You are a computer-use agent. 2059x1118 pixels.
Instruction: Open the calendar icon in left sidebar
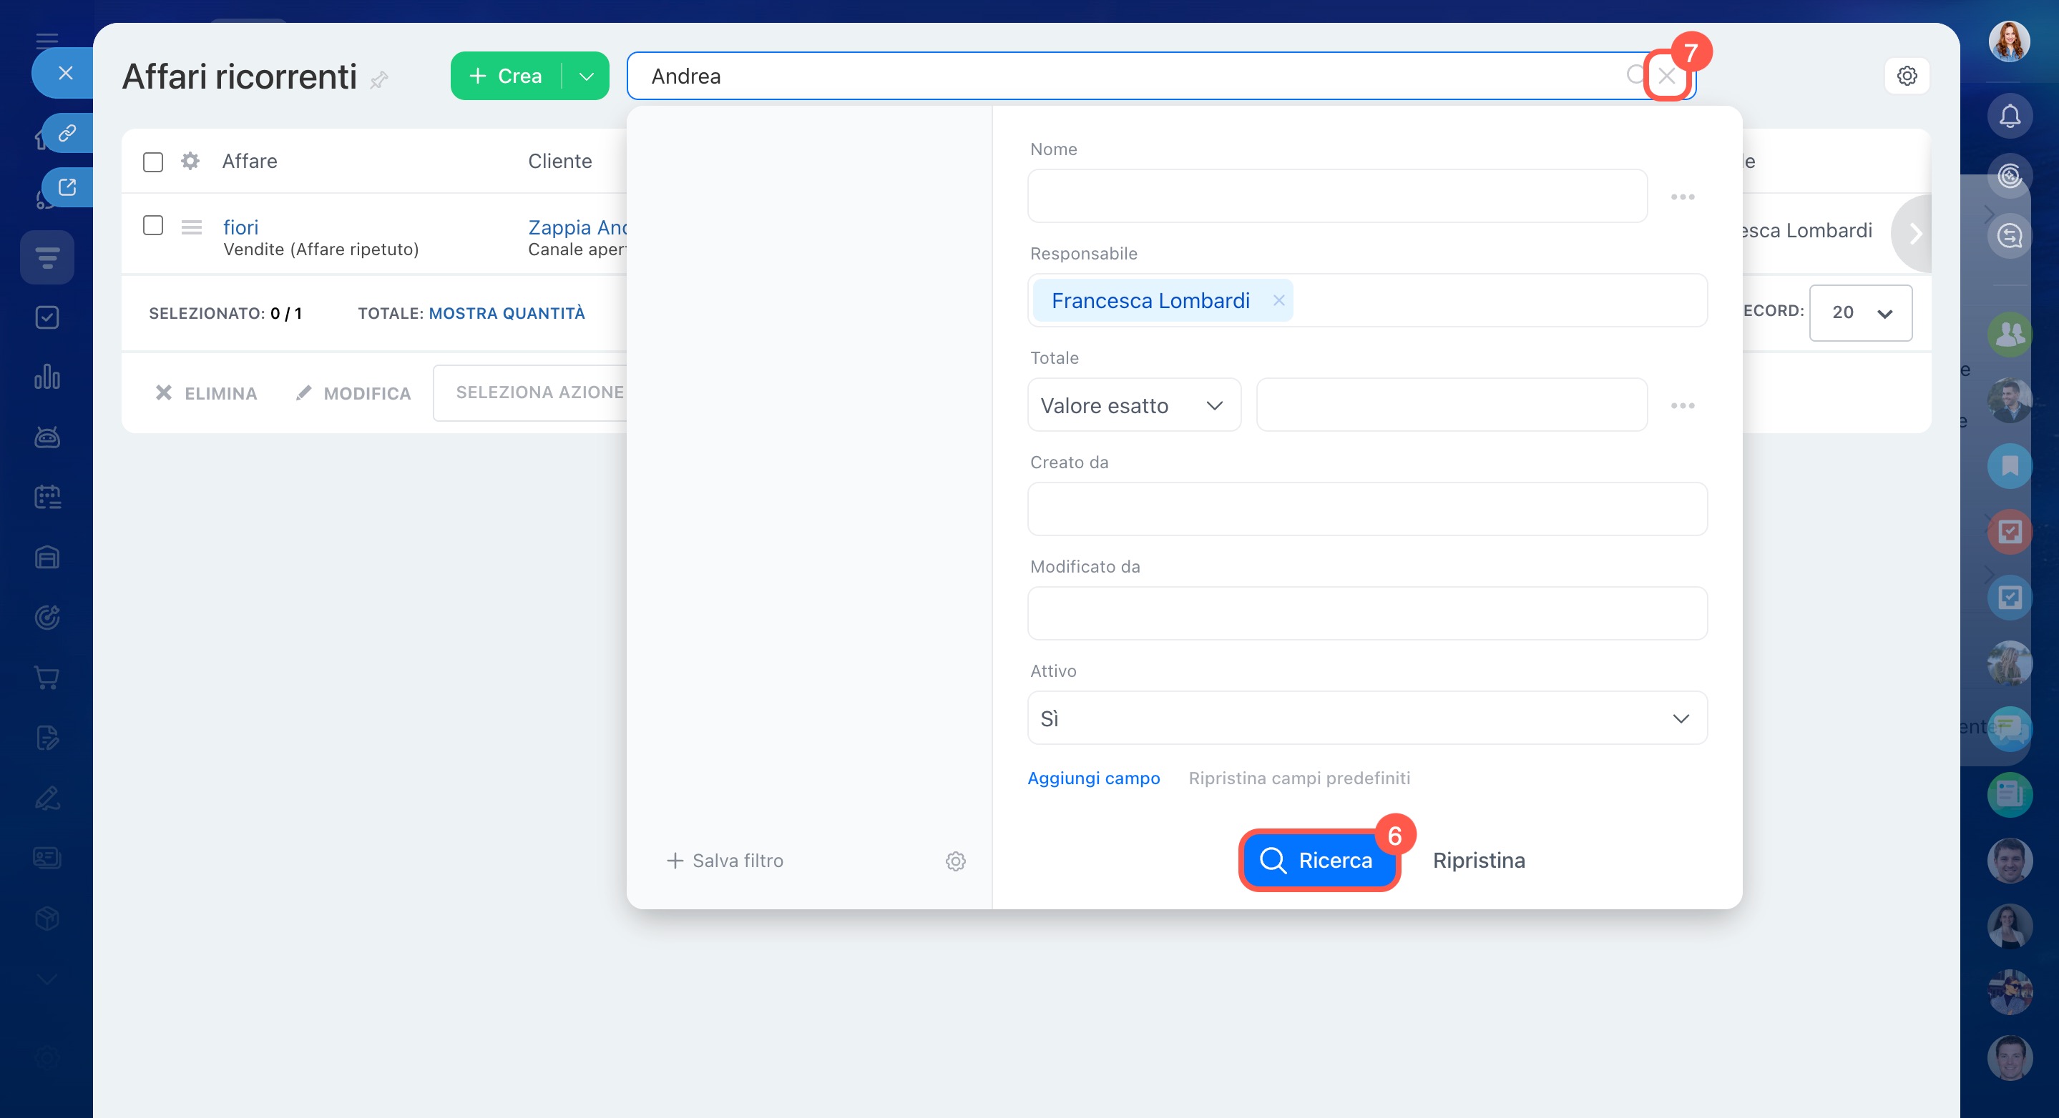(47, 497)
